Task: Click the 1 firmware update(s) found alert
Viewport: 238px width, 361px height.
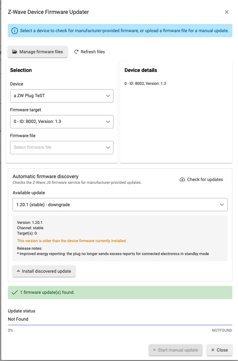Action: pos(120,292)
